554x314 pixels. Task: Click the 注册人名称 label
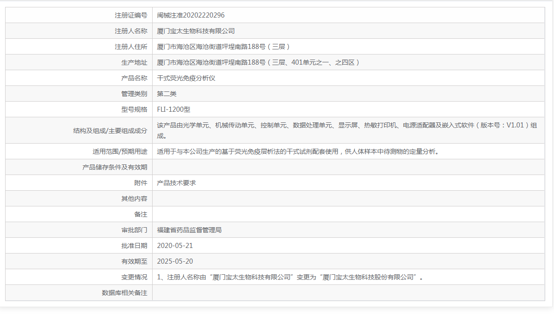[131, 31]
